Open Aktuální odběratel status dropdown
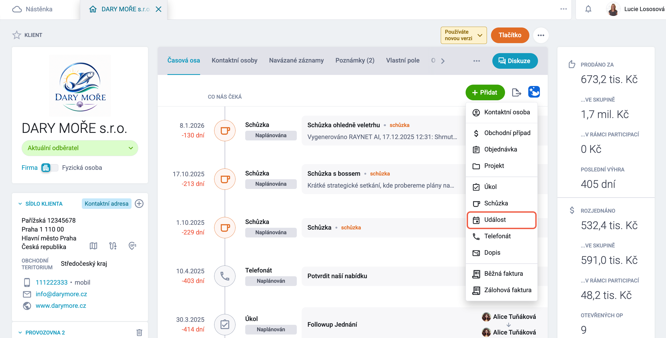 [80, 148]
